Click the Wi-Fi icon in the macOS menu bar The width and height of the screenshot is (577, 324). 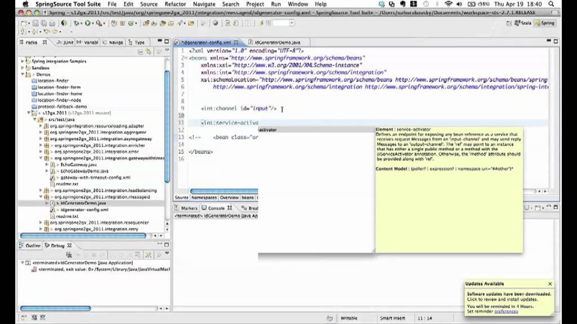click(x=448, y=4)
